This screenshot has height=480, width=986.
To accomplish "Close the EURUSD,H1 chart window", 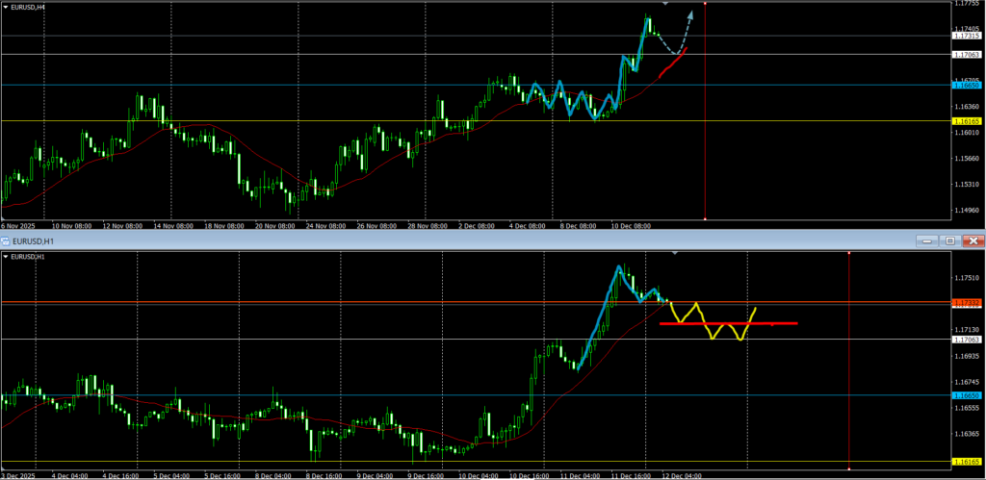I will (973, 240).
